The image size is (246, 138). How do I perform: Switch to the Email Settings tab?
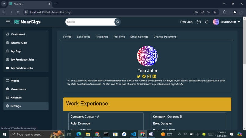[139, 37]
